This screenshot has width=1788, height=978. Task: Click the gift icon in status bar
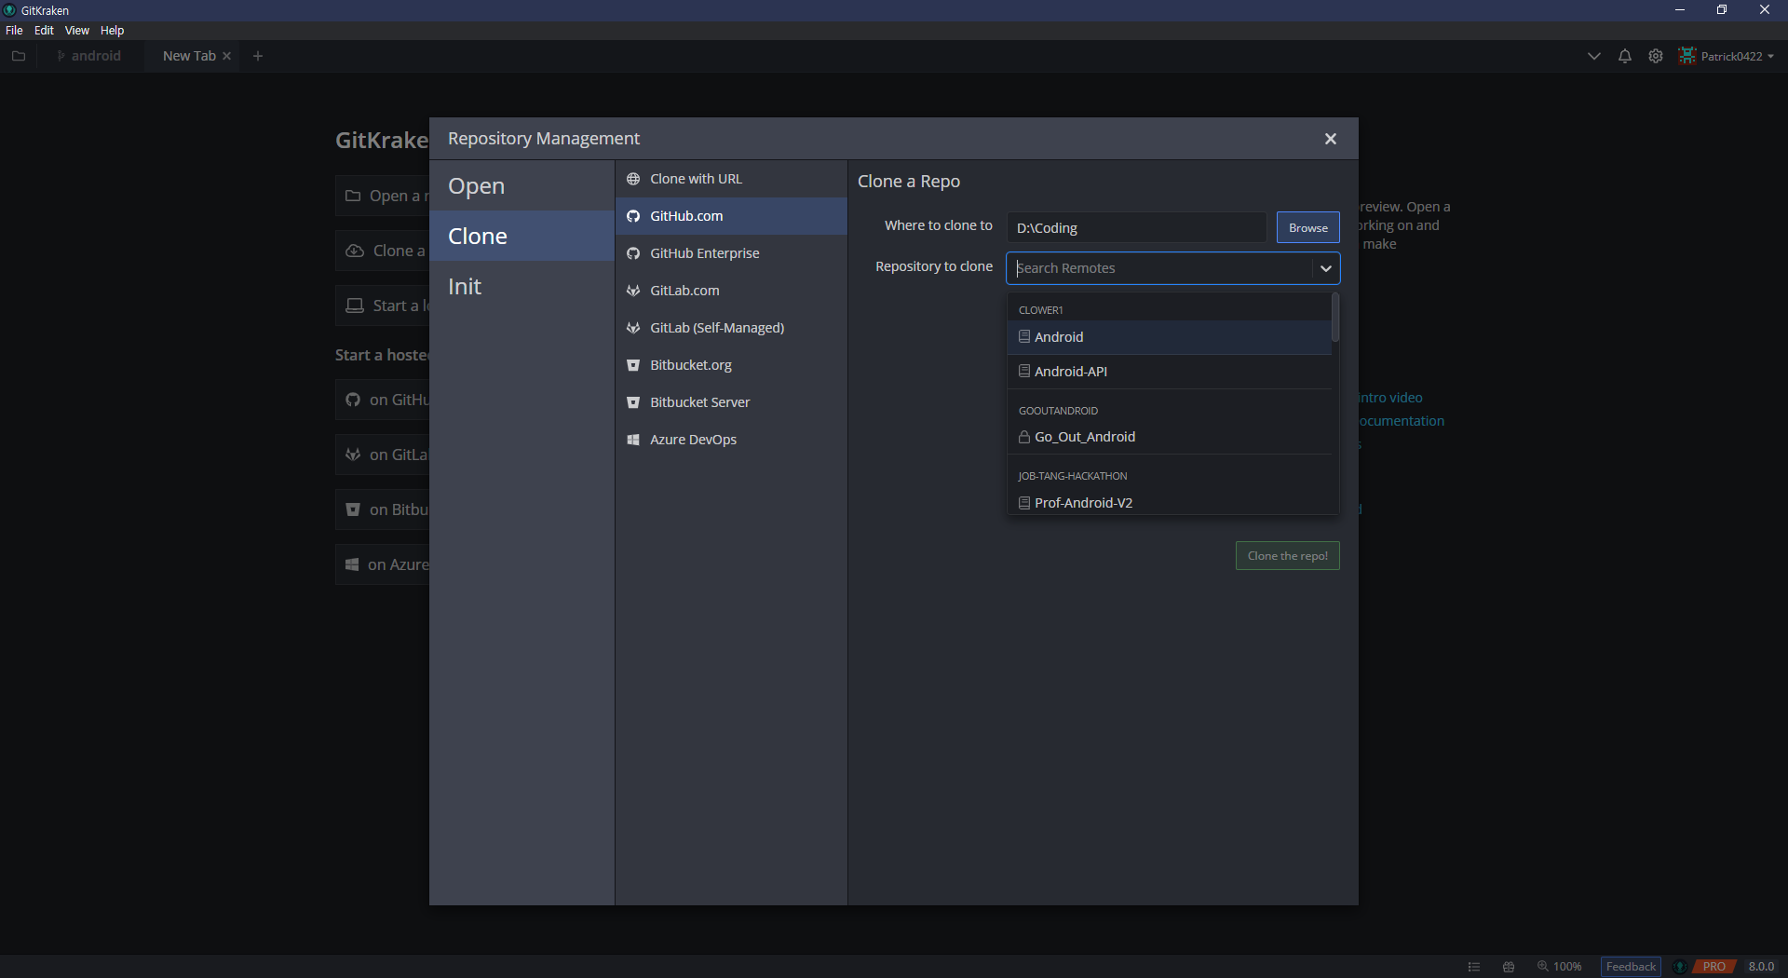point(1509,967)
